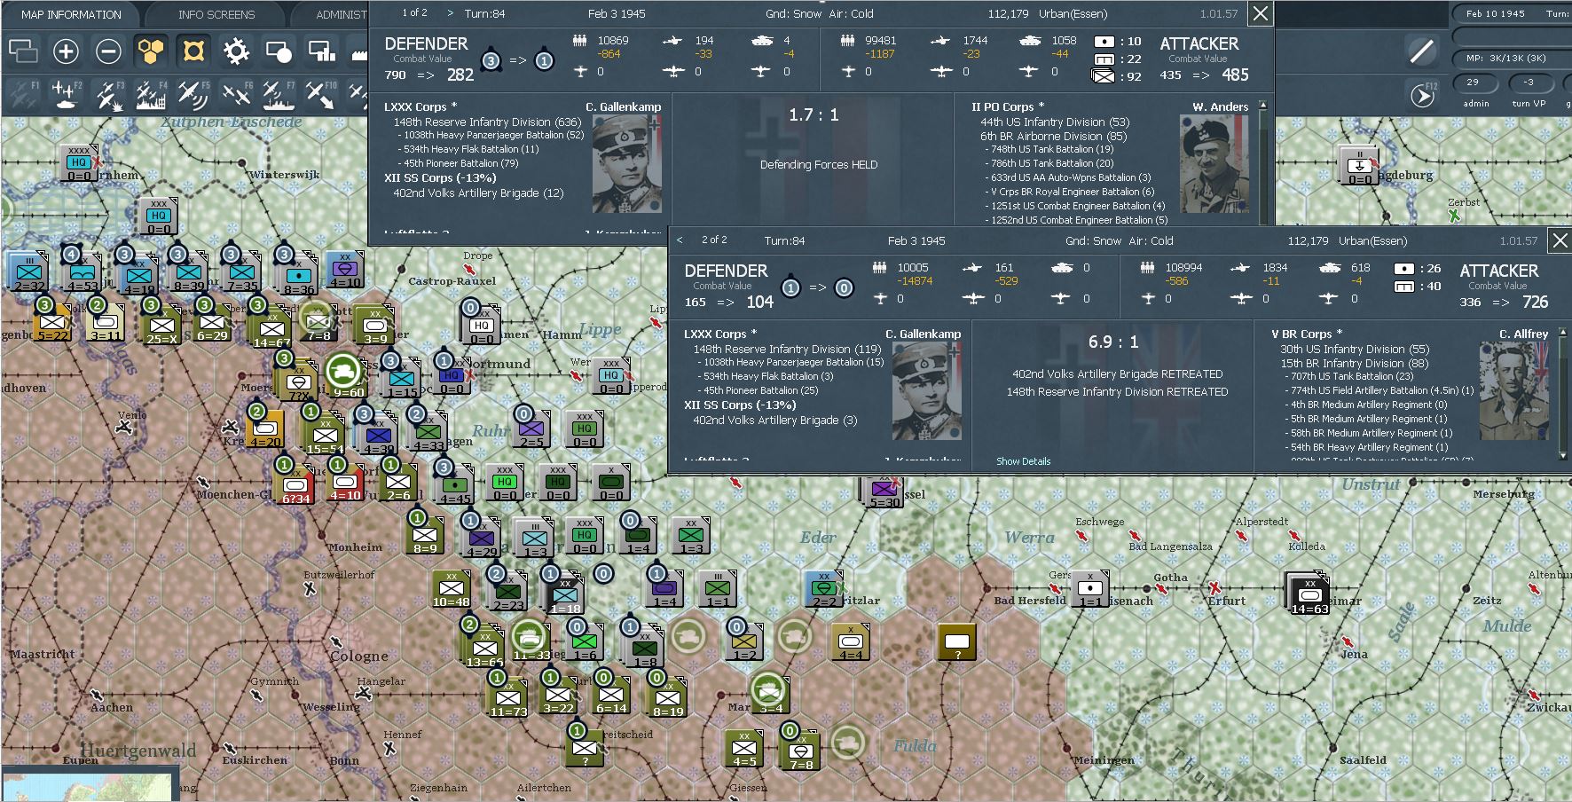Image resolution: width=1572 pixels, height=802 pixels.
Task: Switch to the INFO SCREENS tab
Action: (x=216, y=14)
